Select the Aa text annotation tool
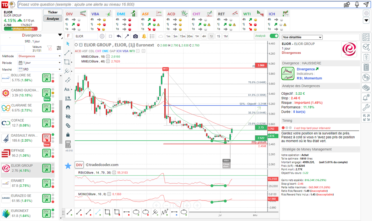The width and height of the screenshot is (372, 221). click(x=68, y=89)
